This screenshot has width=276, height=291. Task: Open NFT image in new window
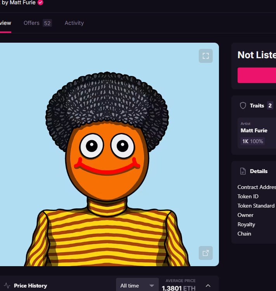pyautogui.click(x=206, y=253)
